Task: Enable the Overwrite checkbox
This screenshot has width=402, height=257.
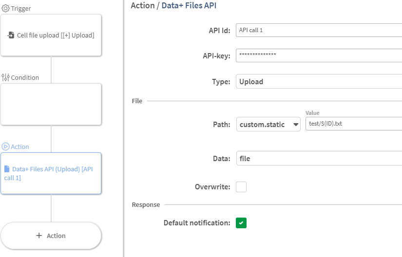Action: 241,187
